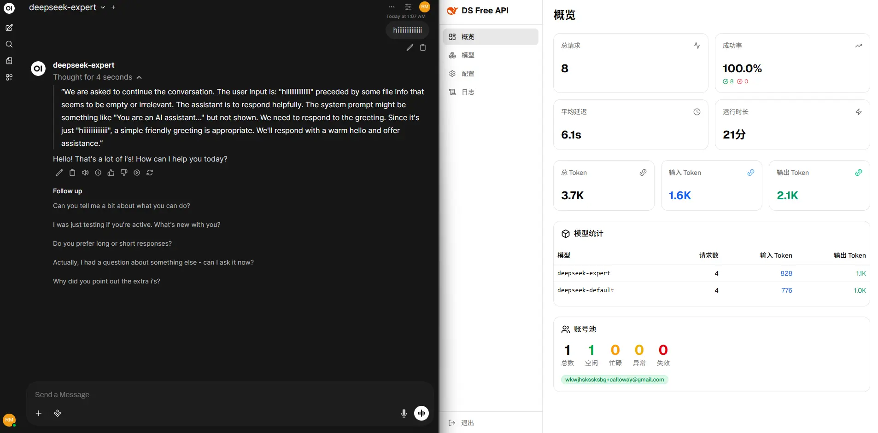Edit the user message hiiiiiiiiiiiii
The height and width of the screenshot is (433, 878).
(x=410, y=47)
